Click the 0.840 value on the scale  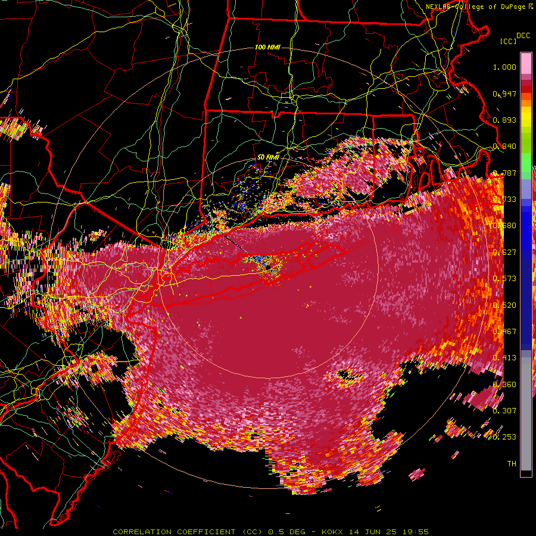[504, 147]
